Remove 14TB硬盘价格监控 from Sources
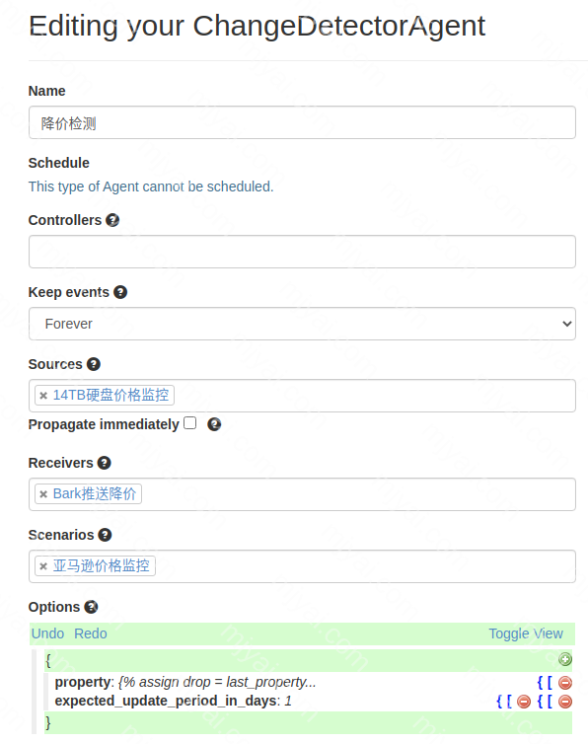 coord(43,396)
